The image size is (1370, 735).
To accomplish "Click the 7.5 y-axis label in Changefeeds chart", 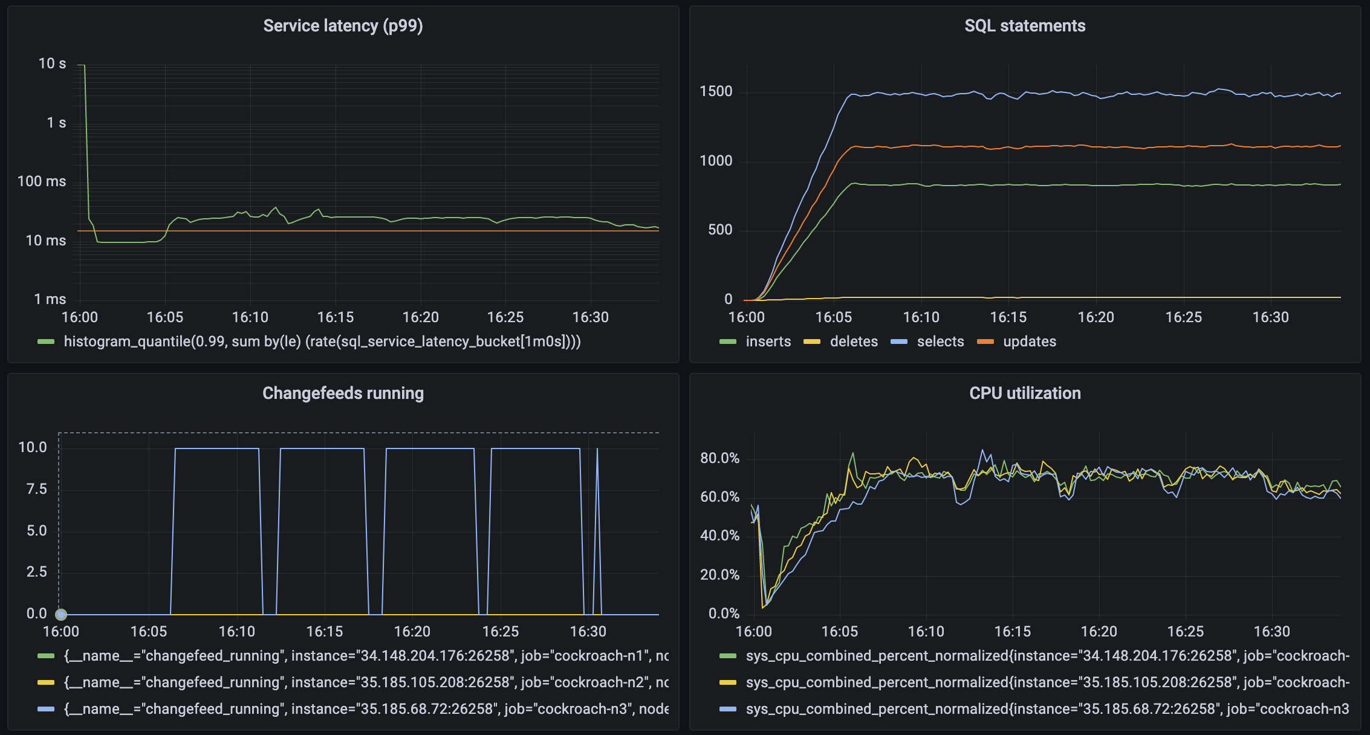I will 37,489.
